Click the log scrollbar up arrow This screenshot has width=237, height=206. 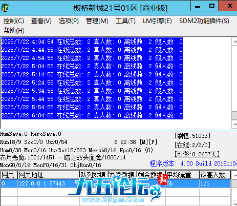tap(234, 42)
